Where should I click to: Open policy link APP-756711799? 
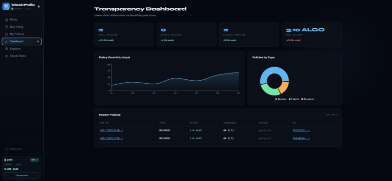click(111, 138)
